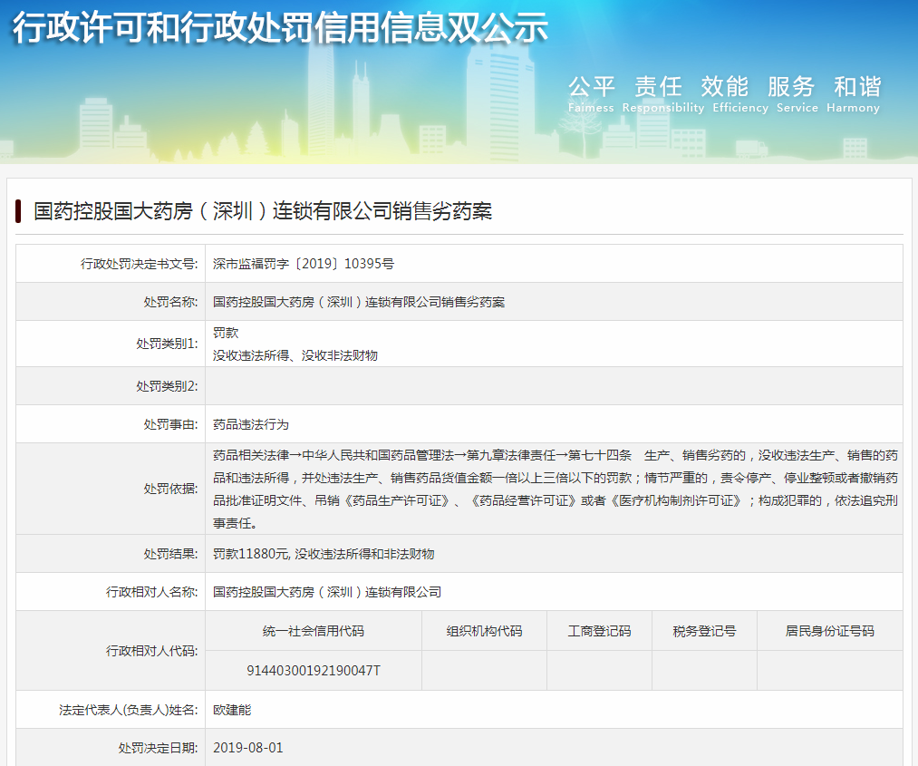Image resolution: width=918 pixels, height=766 pixels.
Task: Click the 处罚名称 label
Action: pos(170,302)
